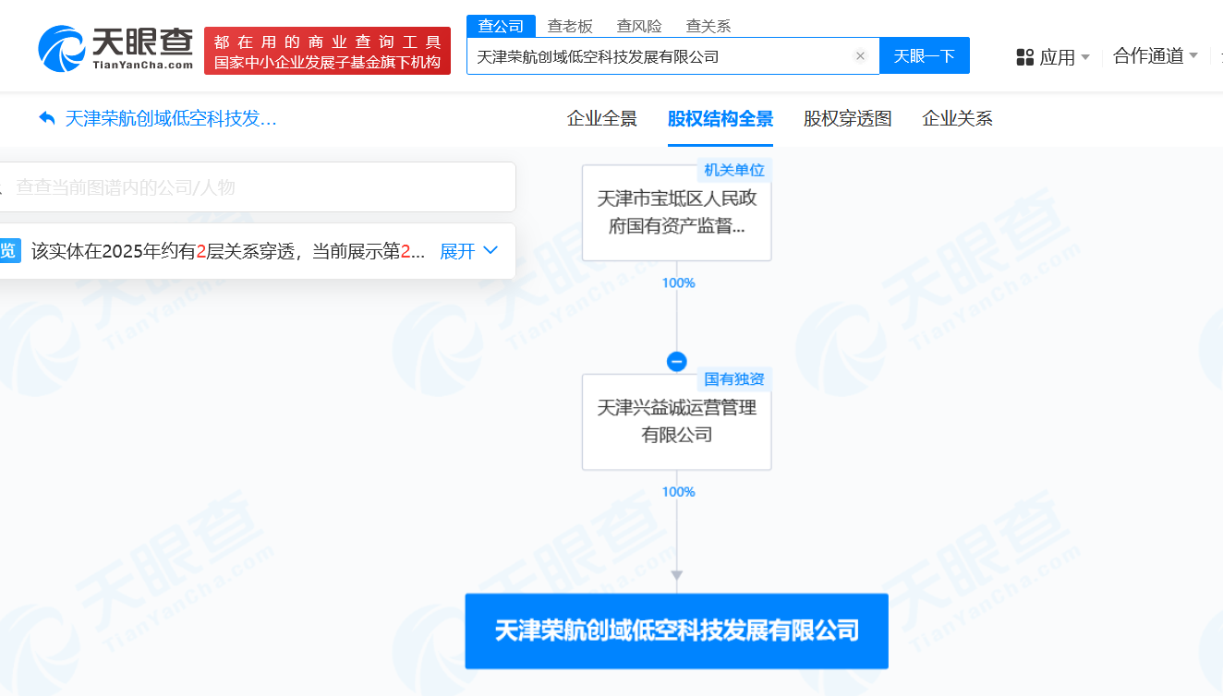Viewport: 1223px width, 696px height.
Task: Select the 天津市宝坻区人民政府国有资产监督 node
Action: (677, 212)
